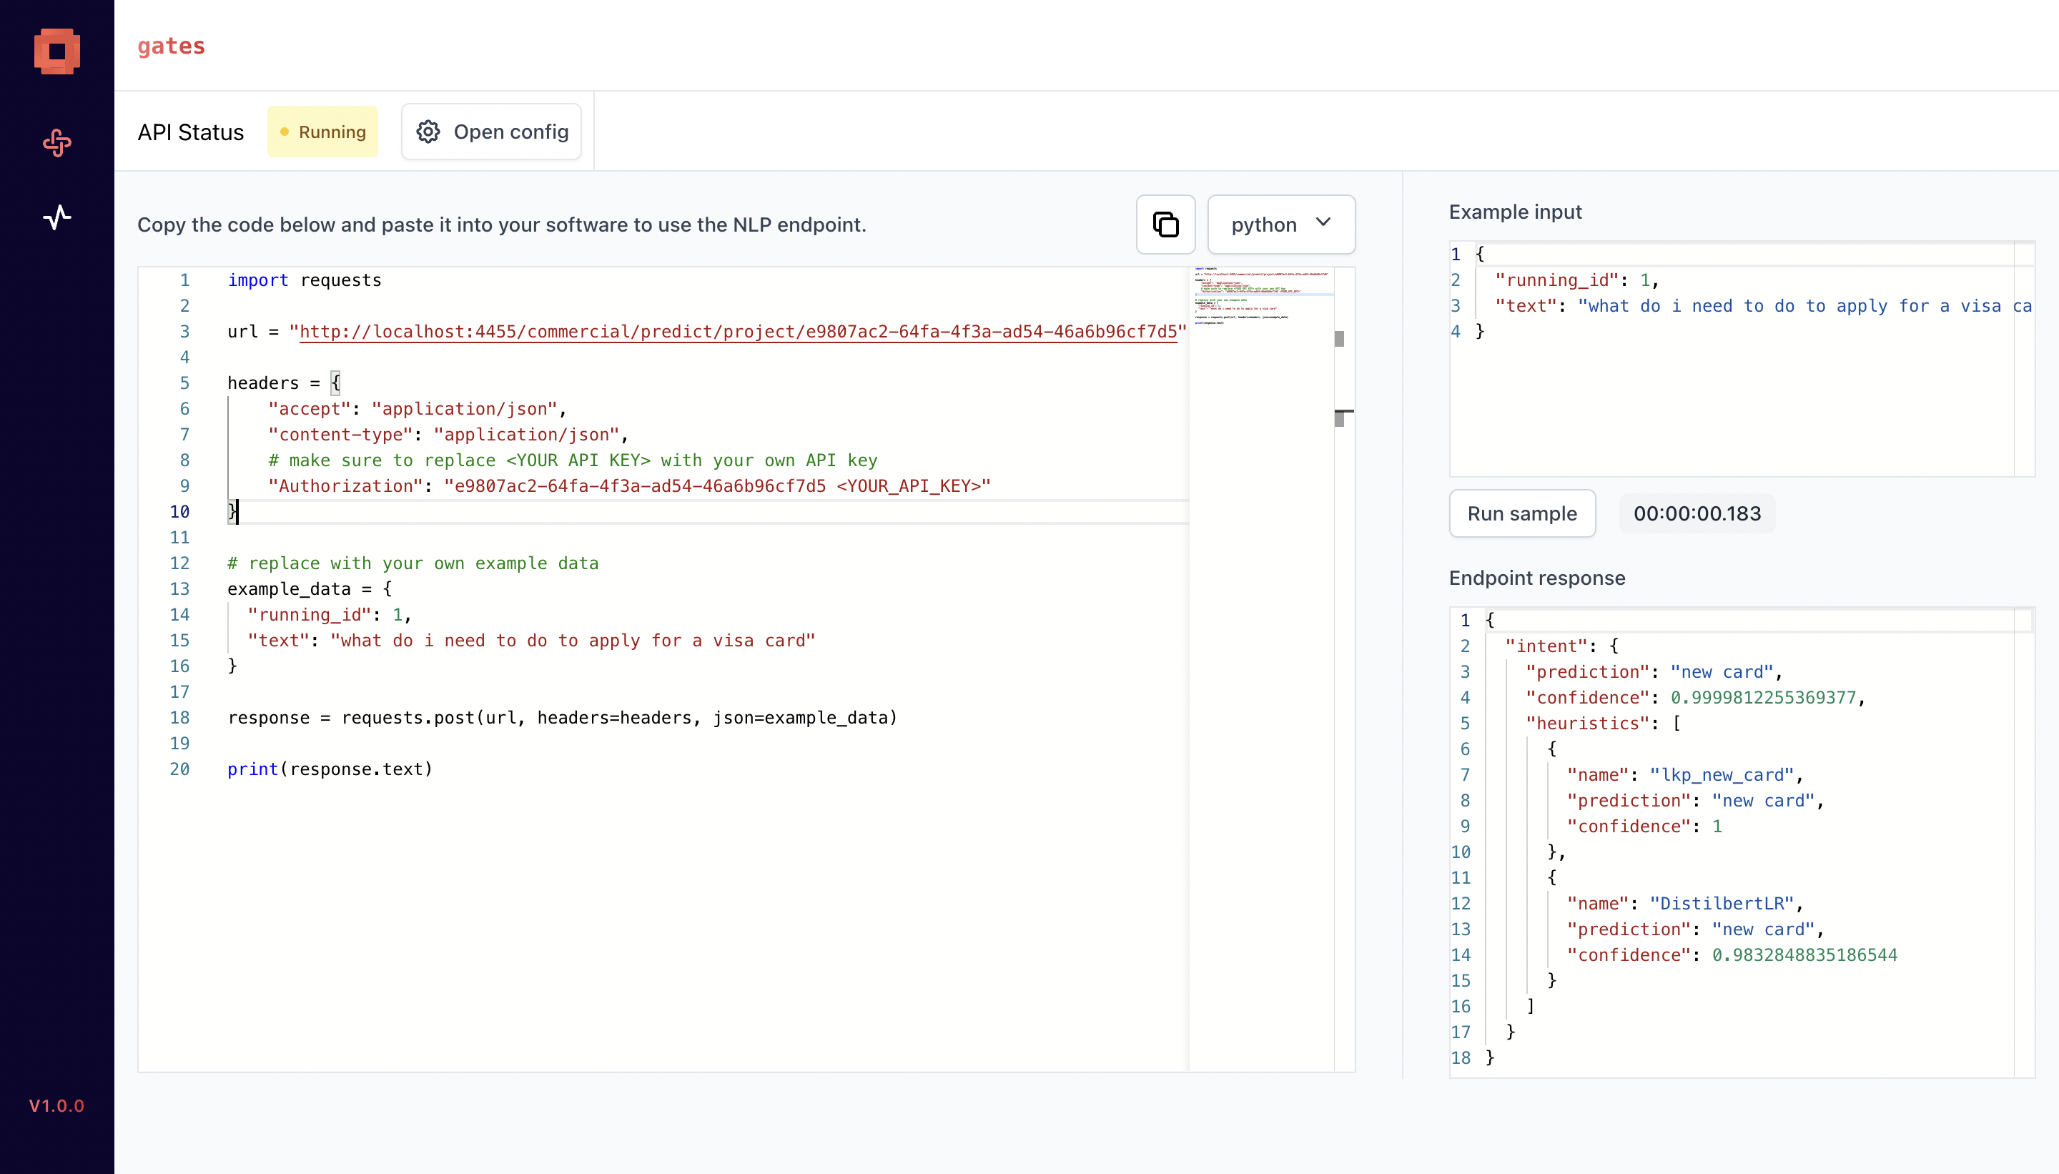This screenshot has width=2059, height=1174.
Task: Click the Endpoint response editor area
Action: tap(1742, 842)
